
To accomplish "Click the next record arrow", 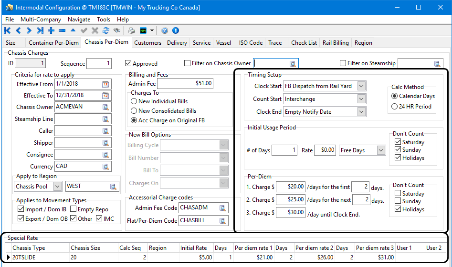I will coord(29,30).
